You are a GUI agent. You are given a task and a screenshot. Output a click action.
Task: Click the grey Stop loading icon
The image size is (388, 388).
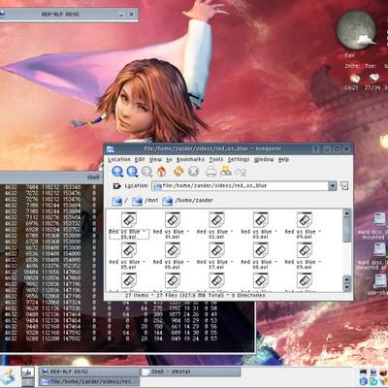point(193,171)
